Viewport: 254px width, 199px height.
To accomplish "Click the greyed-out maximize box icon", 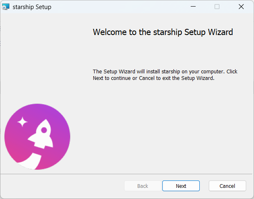I will pos(217,7).
